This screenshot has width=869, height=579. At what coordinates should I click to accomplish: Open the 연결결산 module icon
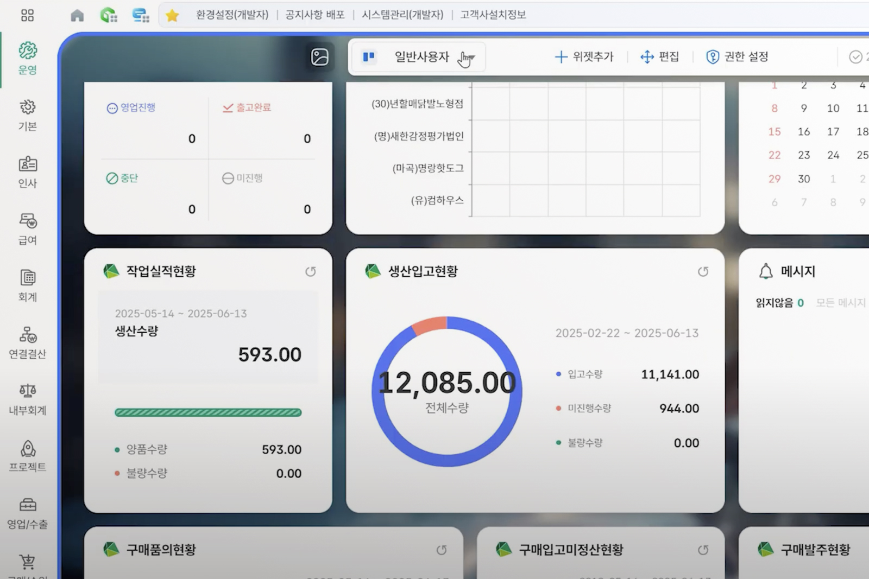click(28, 343)
